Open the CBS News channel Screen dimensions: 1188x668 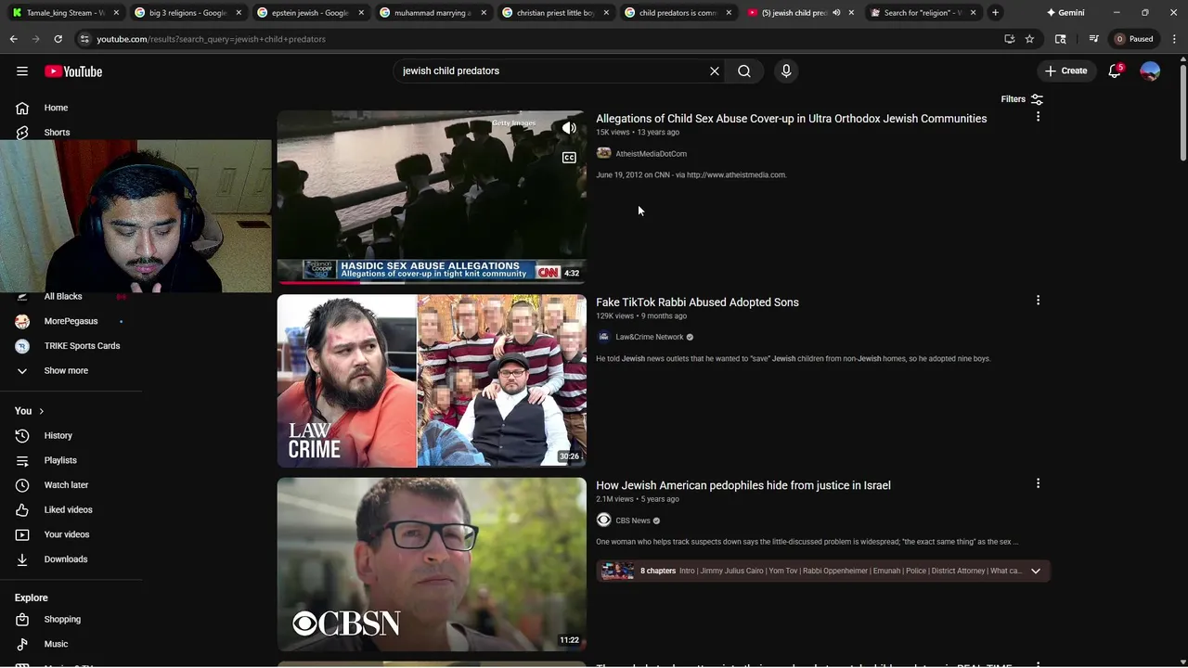coord(632,520)
